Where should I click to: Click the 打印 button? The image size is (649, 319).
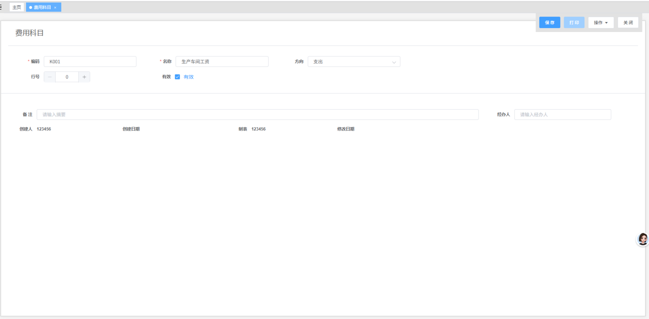(574, 23)
